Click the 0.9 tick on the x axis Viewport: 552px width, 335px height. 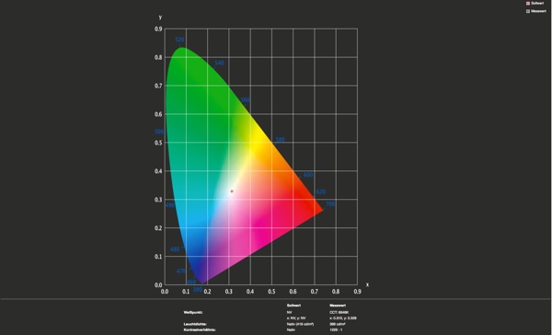tap(357, 292)
